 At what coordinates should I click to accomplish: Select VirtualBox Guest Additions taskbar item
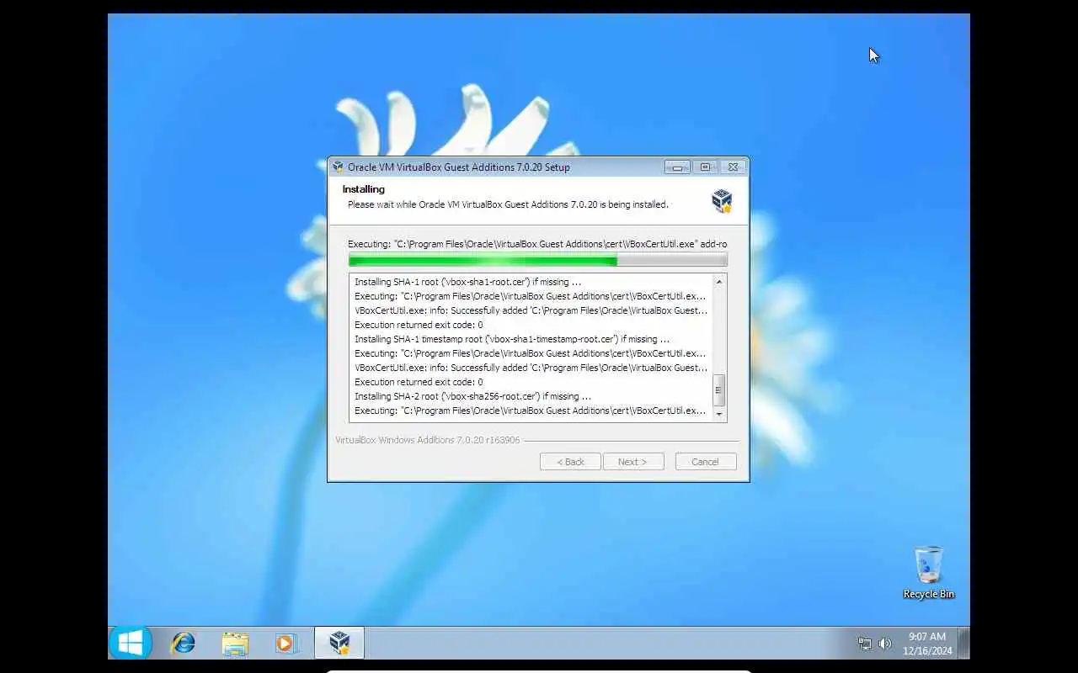coord(339,644)
